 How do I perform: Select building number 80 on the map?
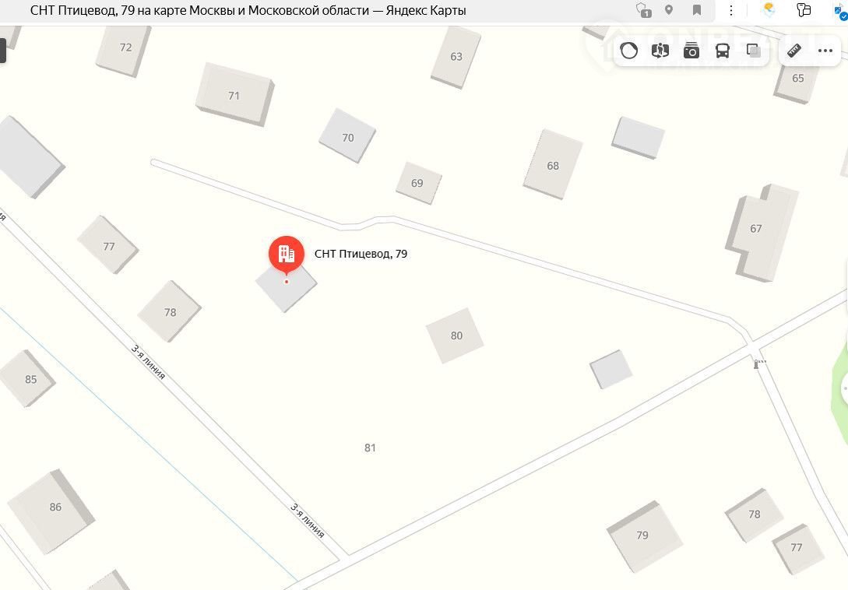[x=455, y=335]
